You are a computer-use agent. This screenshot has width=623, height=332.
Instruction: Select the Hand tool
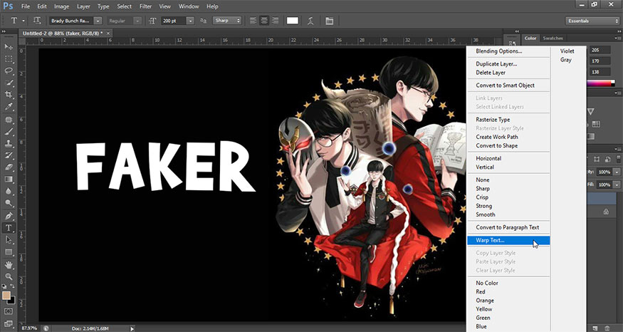coord(9,264)
